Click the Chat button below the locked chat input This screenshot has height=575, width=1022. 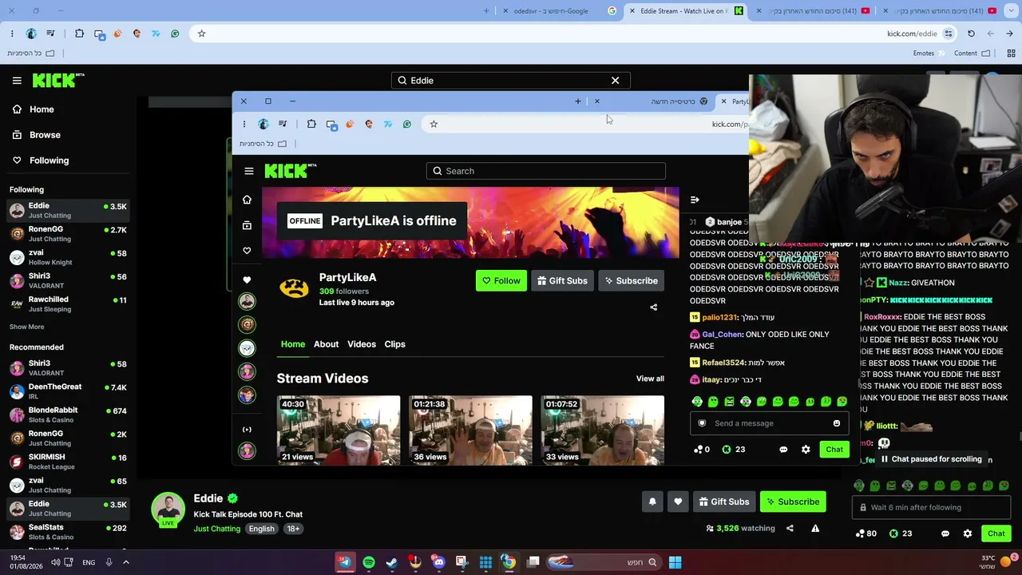pos(996,533)
